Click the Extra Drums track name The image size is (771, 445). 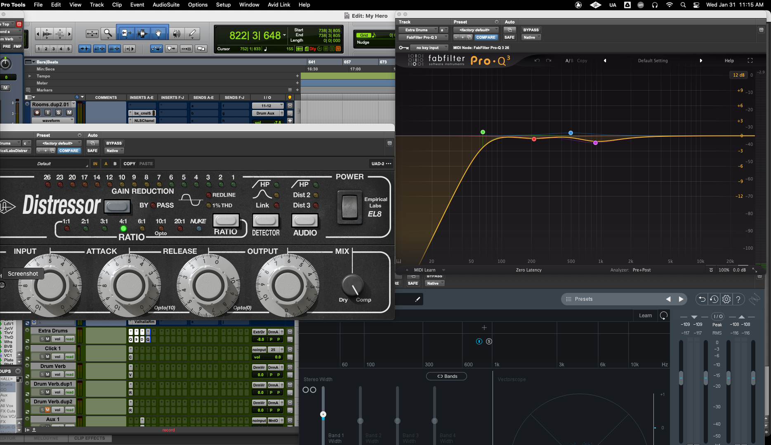click(x=53, y=331)
